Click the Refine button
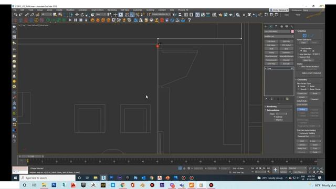336x189 pixels. (302, 110)
